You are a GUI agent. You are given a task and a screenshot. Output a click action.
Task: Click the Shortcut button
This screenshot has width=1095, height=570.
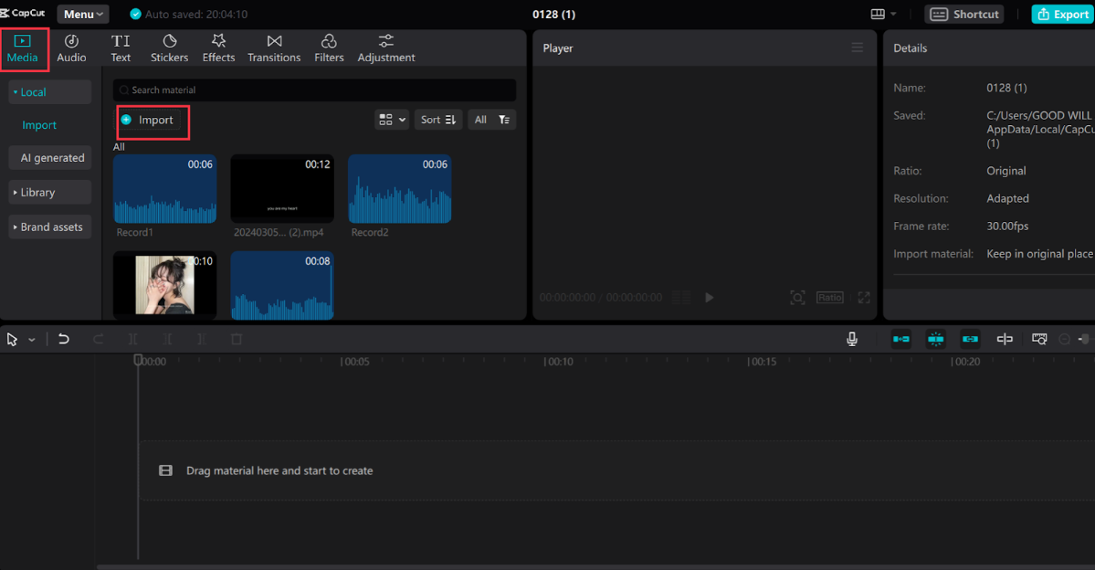tap(964, 14)
